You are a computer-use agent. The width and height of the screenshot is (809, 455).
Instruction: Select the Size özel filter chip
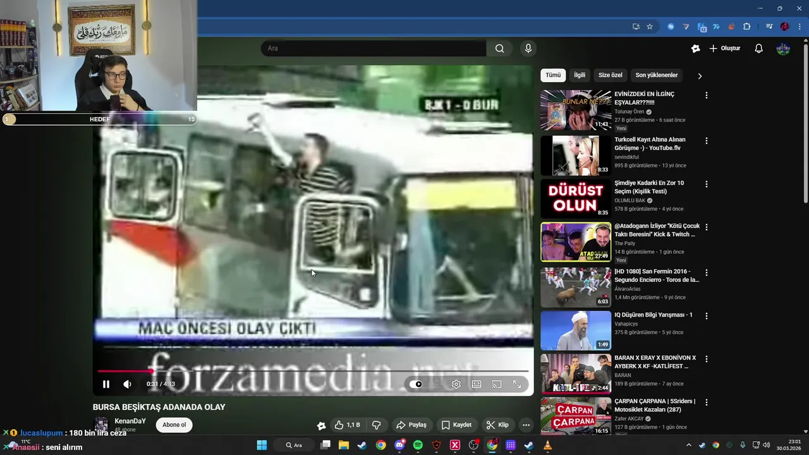tap(611, 75)
